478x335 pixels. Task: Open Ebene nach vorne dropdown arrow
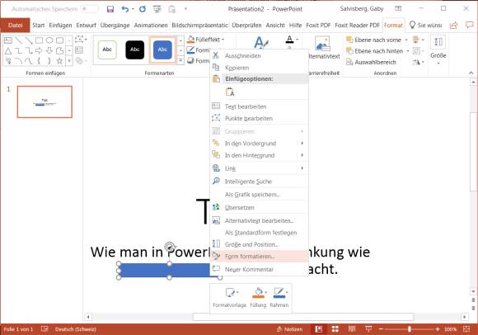point(406,40)
